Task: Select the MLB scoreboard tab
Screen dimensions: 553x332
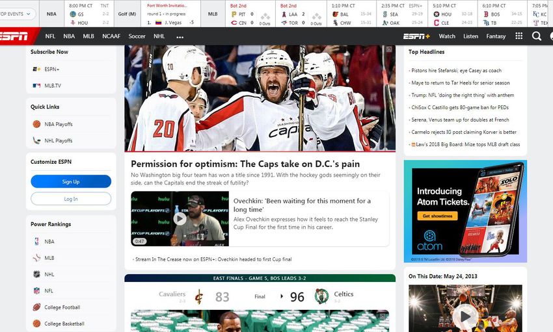Action: [213, 14]
